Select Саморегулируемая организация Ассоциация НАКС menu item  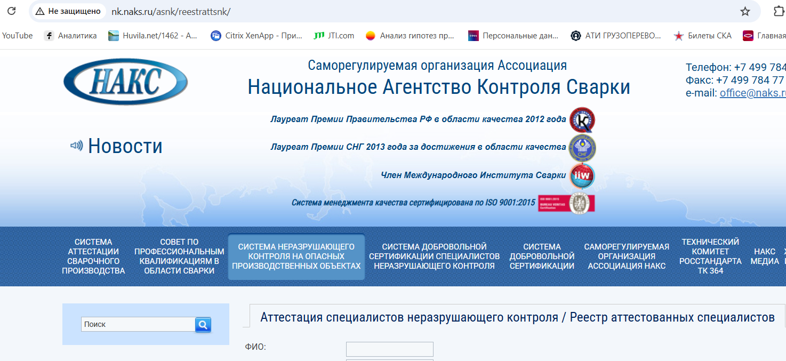click(x=627, y=256)
